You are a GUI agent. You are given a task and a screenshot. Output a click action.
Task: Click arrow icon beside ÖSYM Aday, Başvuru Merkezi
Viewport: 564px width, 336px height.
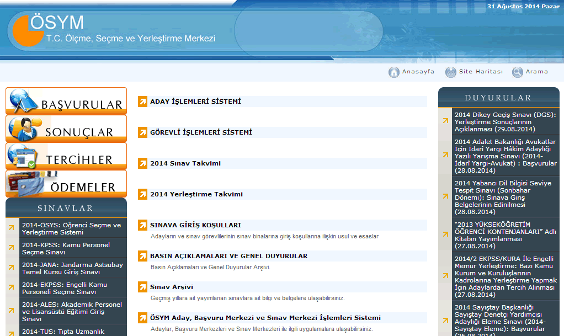tap(142, 318)
